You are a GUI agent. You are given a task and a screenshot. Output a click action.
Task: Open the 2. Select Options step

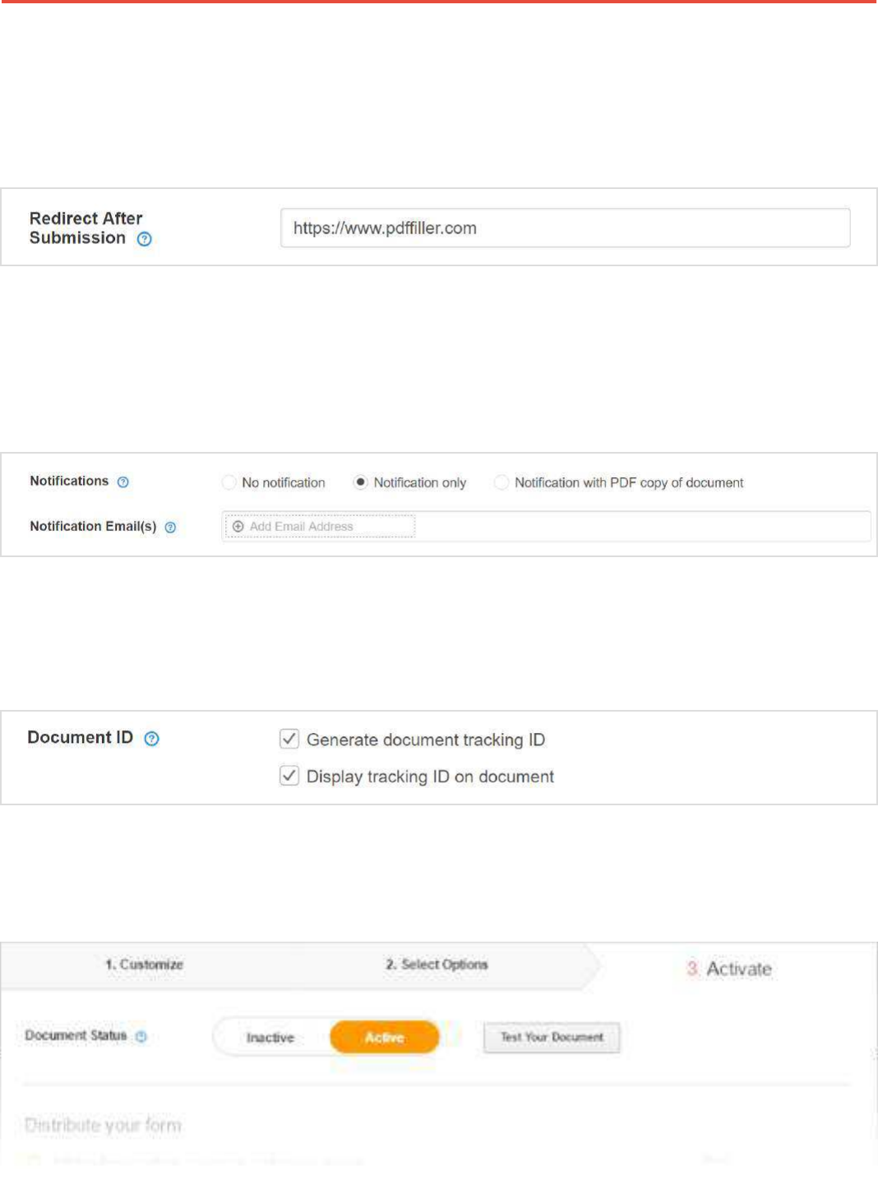click(437, 965)
